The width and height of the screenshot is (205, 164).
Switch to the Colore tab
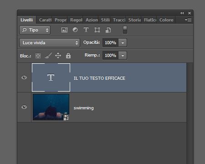tap(166, 20)
